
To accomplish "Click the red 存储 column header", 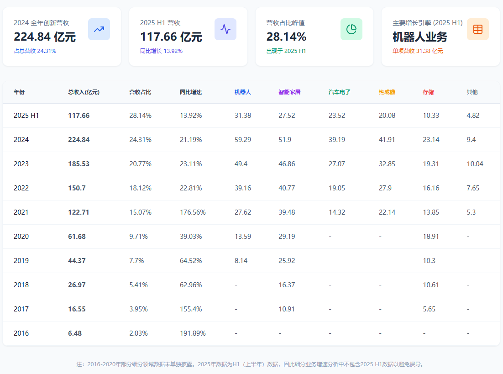I will point(428,92).
